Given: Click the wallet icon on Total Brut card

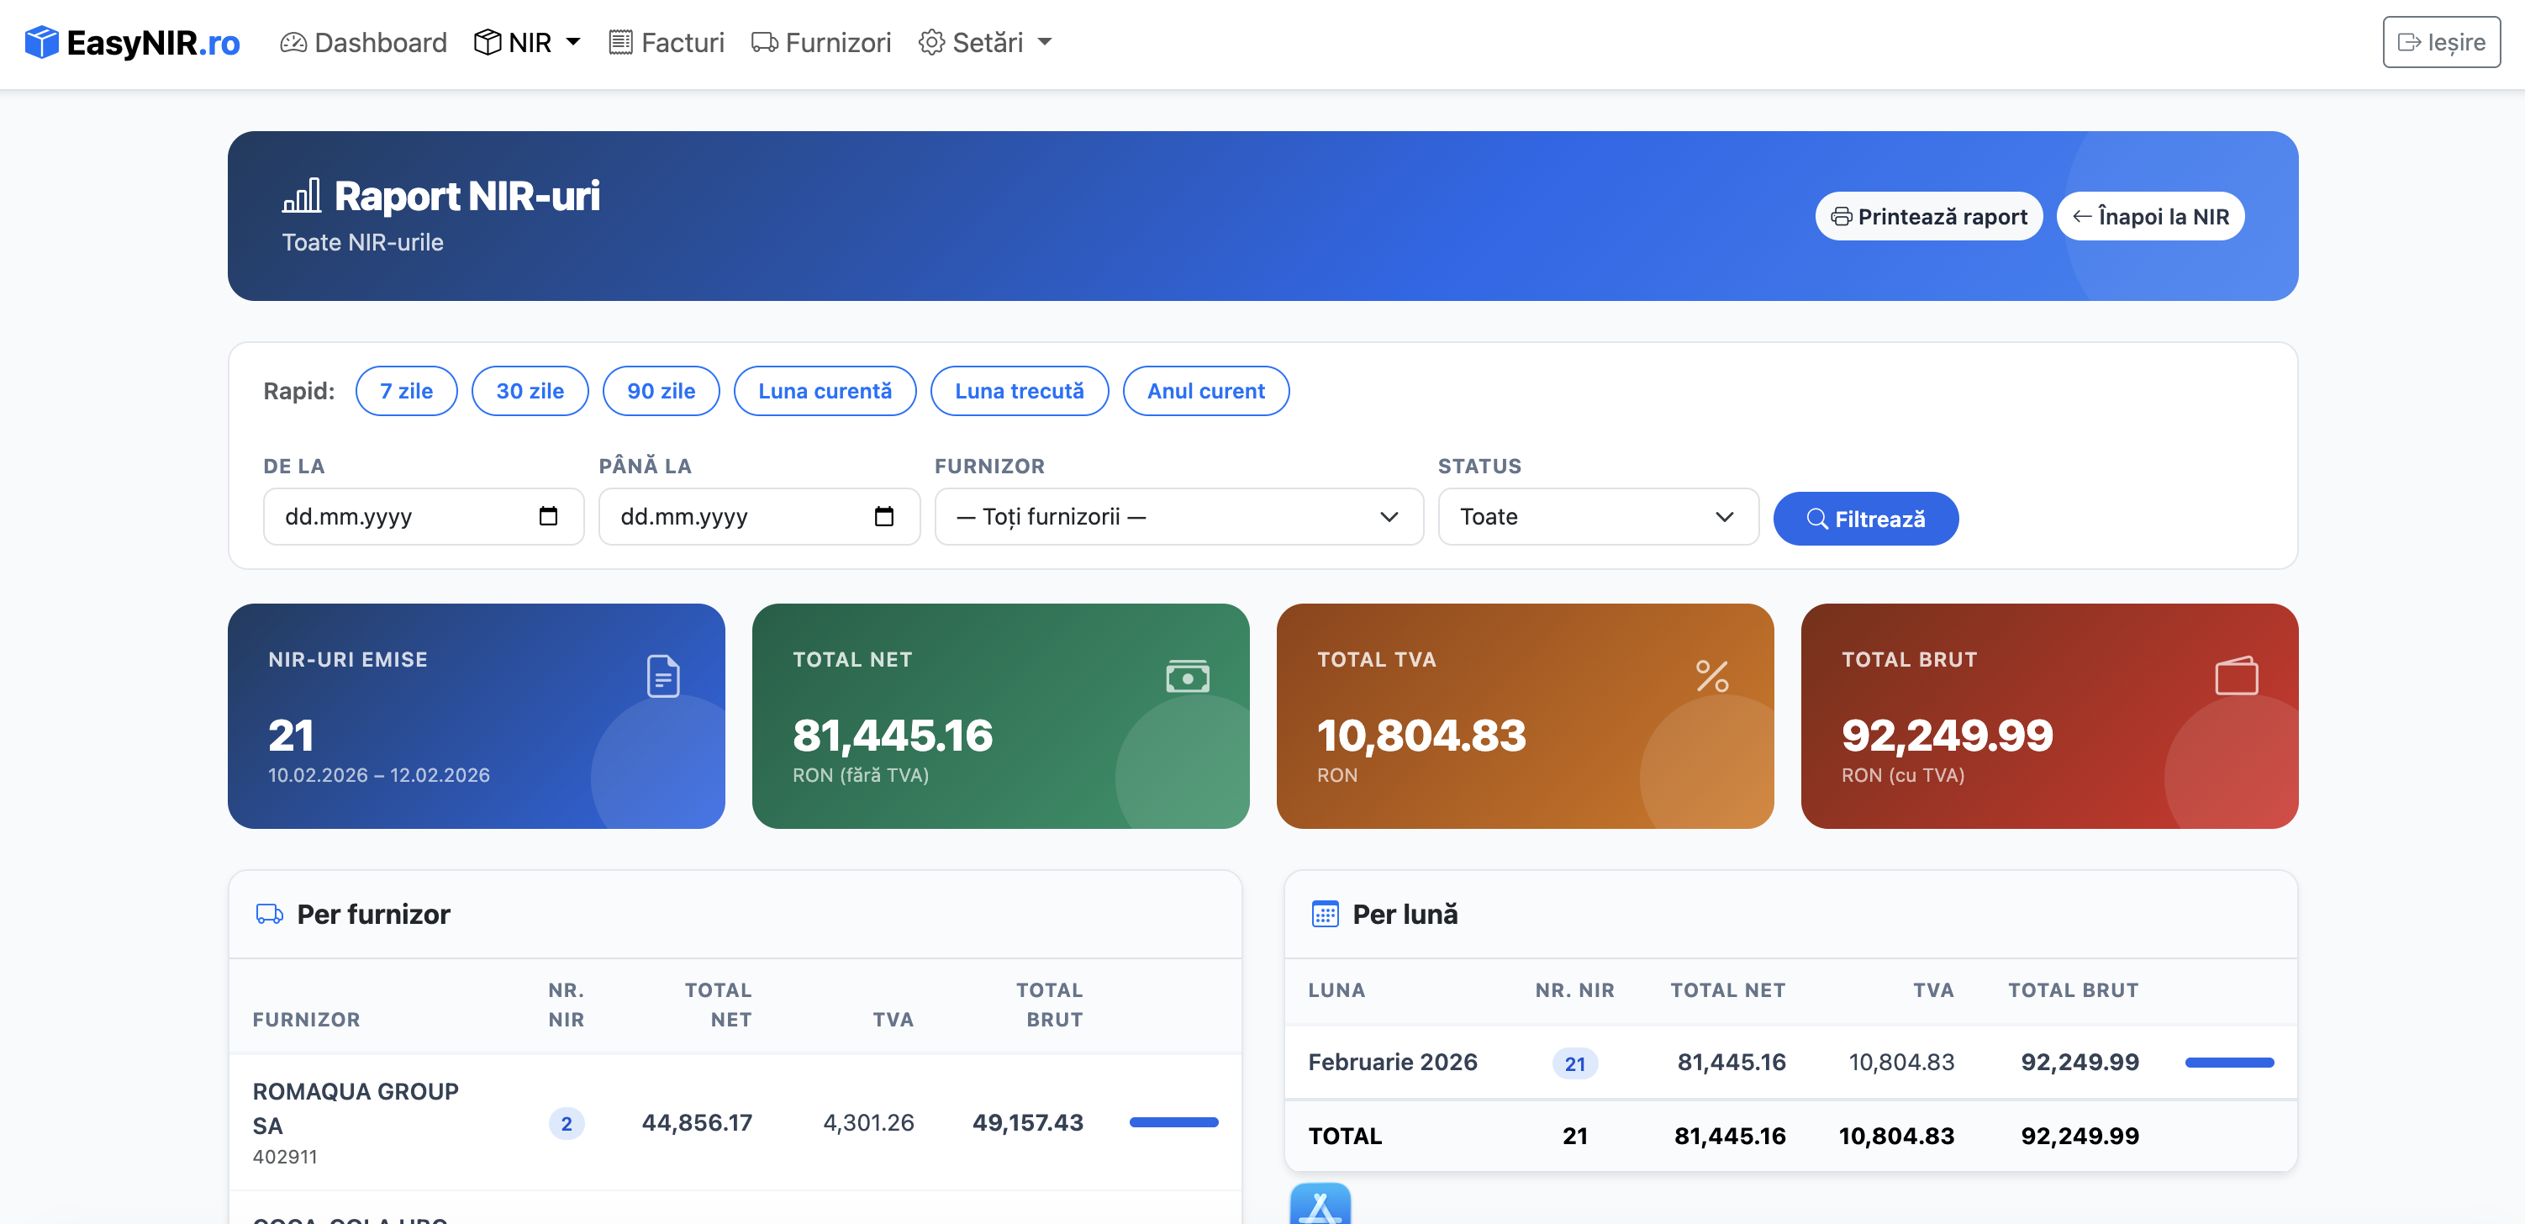Looking at the screenshot, I should click(x=2237, y=676).
